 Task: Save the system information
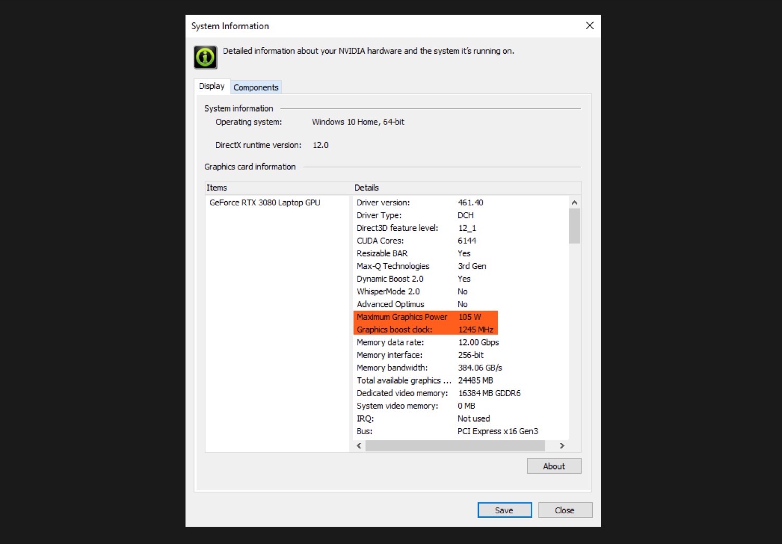pyautogui.click(x=504, y=510)
